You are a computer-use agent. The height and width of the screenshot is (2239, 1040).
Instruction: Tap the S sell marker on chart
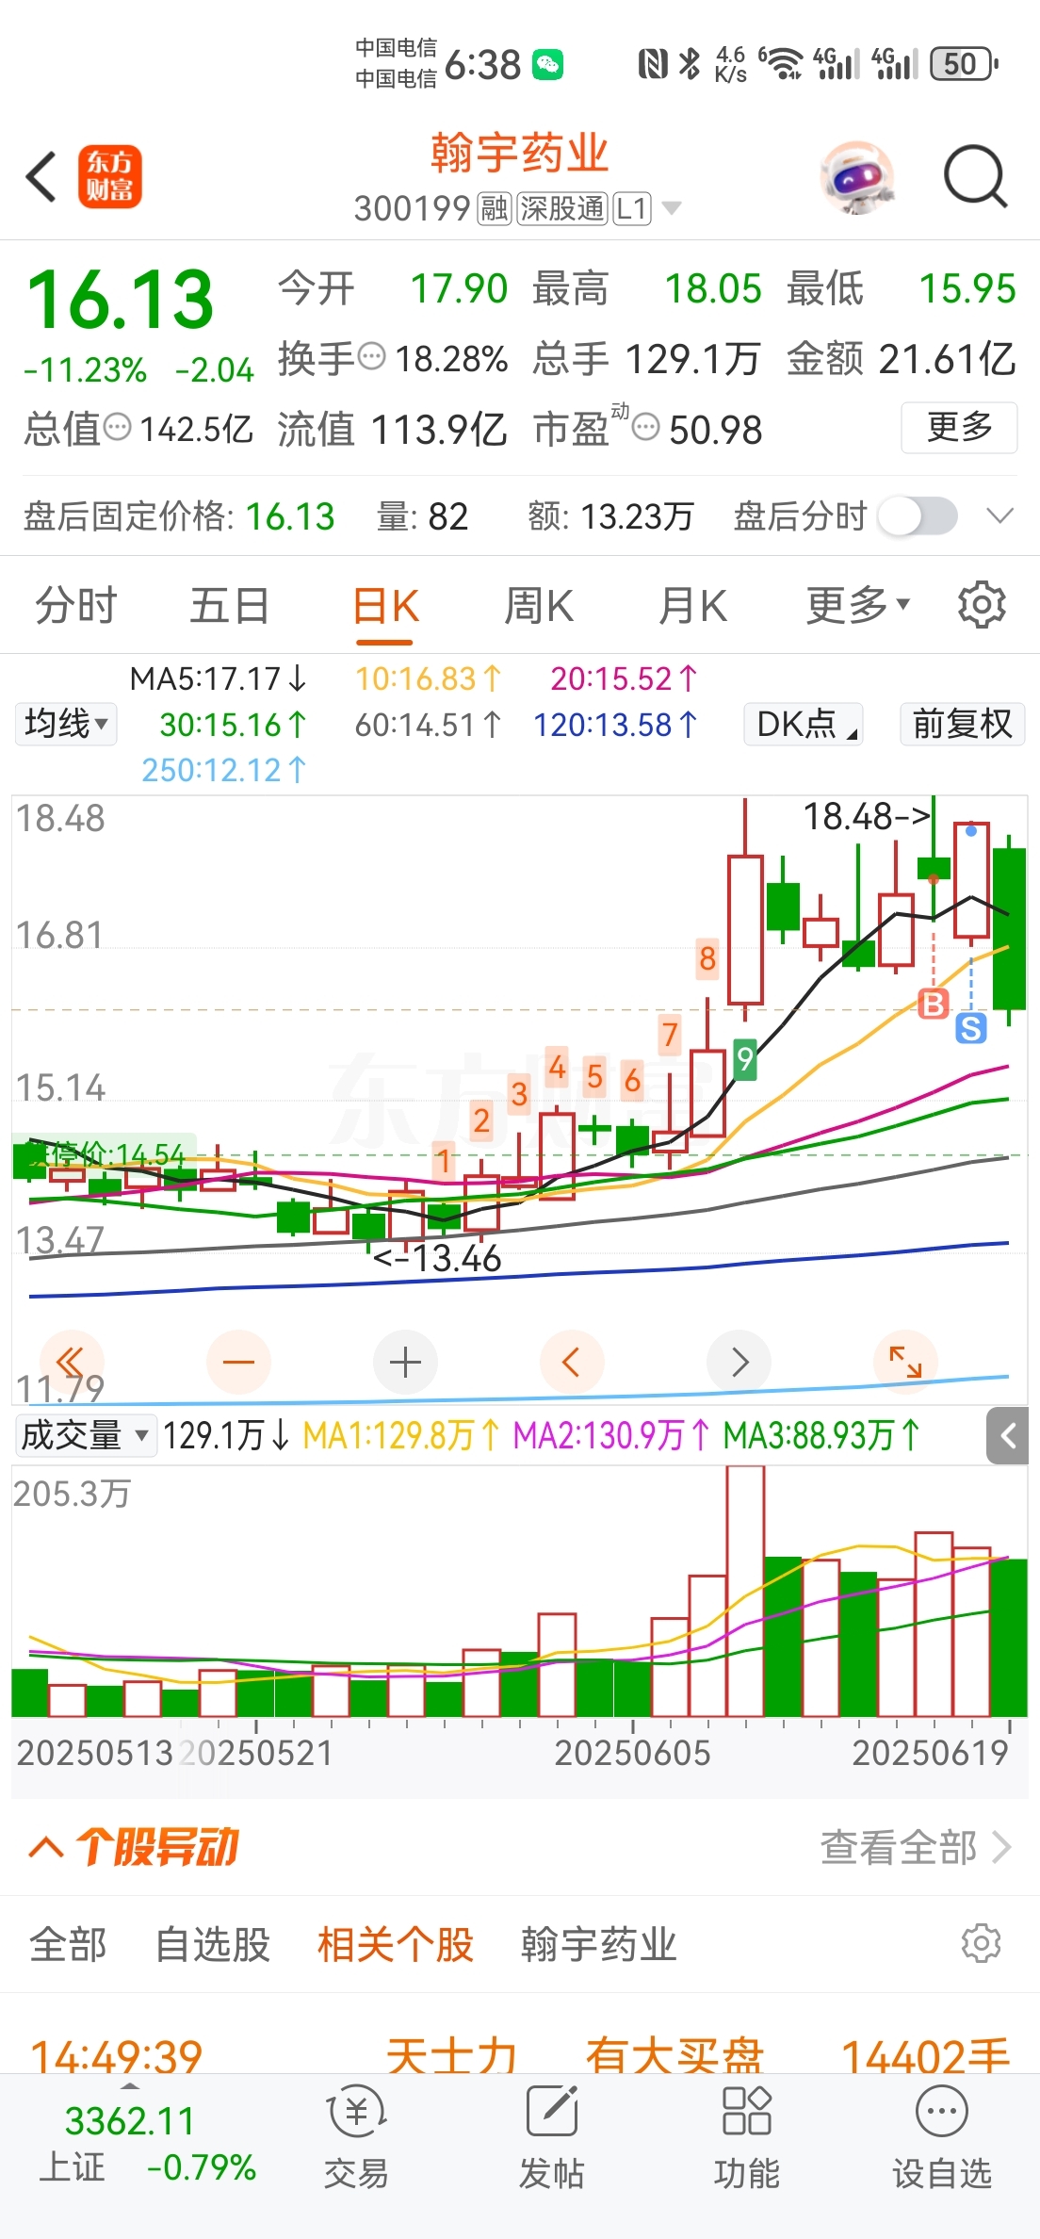click(x=971, y=1028)
